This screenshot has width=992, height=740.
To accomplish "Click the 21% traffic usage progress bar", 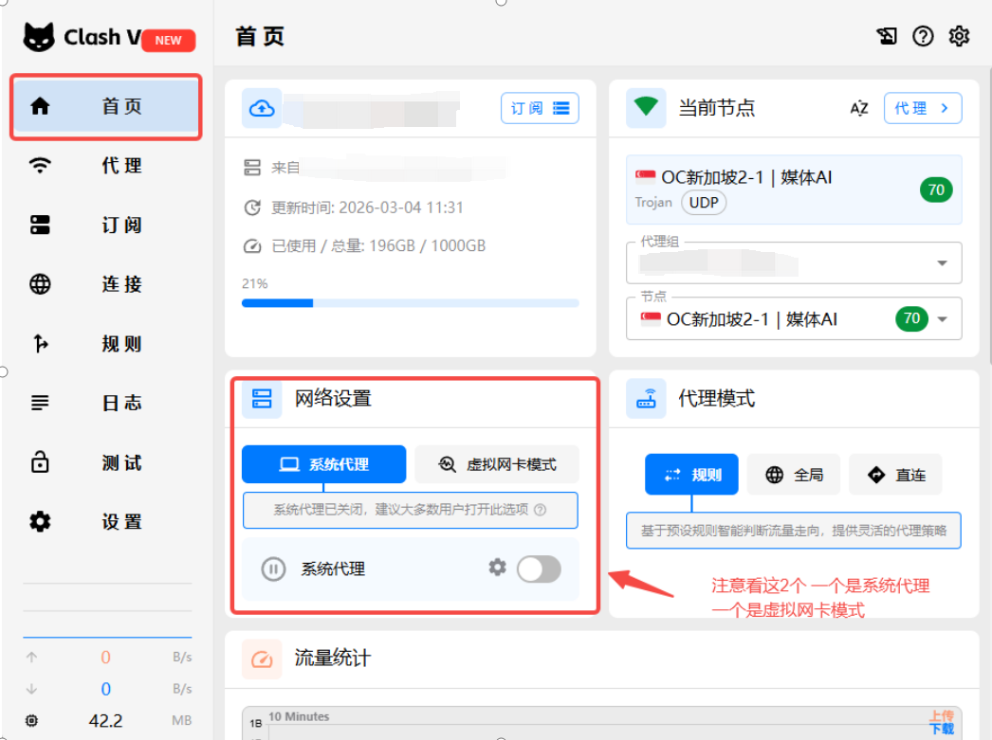I will (410, 303).
